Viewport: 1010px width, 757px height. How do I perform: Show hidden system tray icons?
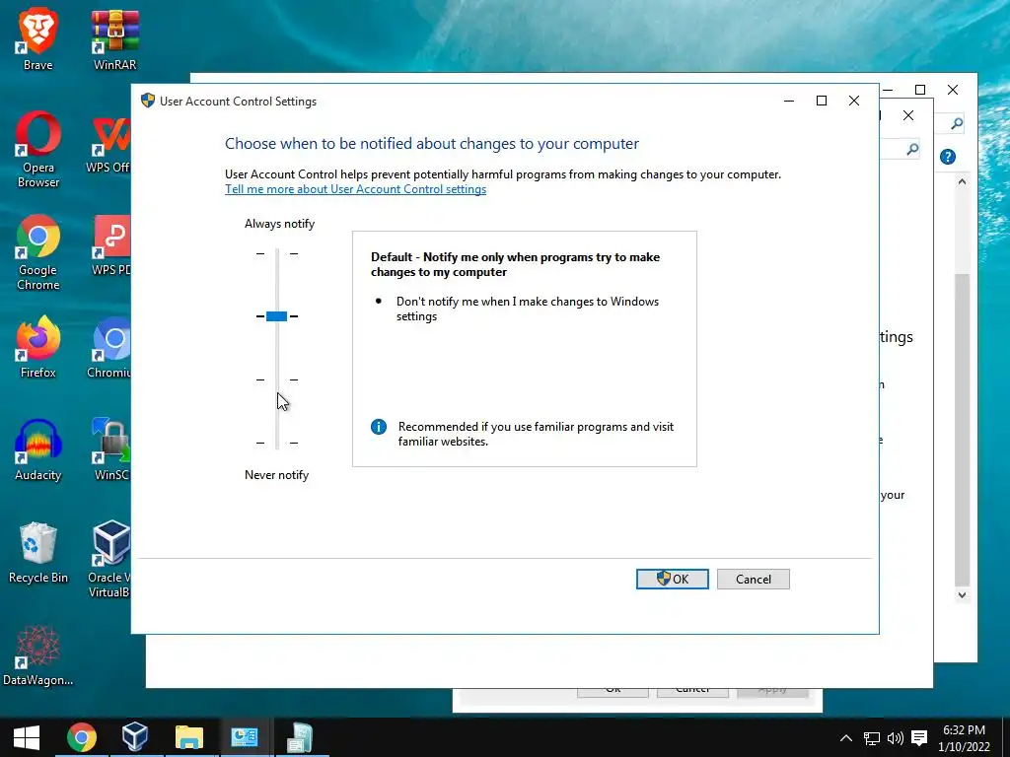click(x=846, y=737)
